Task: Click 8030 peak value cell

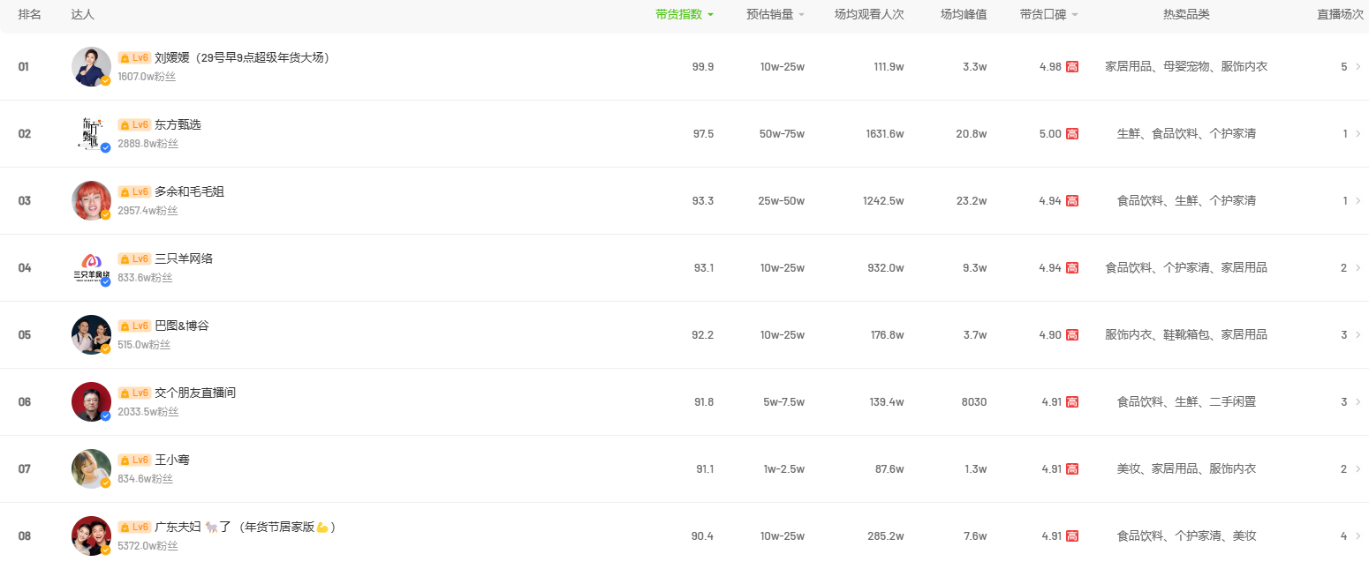Action: pos(974,402)
